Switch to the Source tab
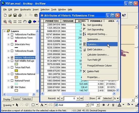Viewport: 139px width, 113px height. [x=16, y=99]
